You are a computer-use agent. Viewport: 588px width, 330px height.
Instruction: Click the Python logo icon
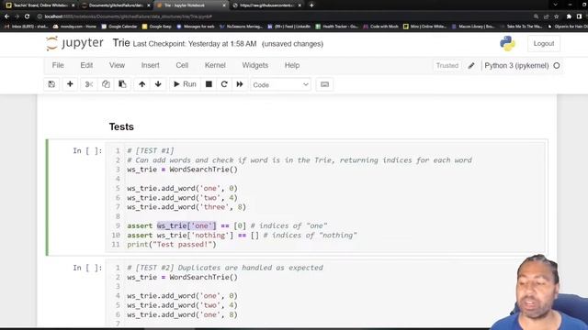(507, 43)
